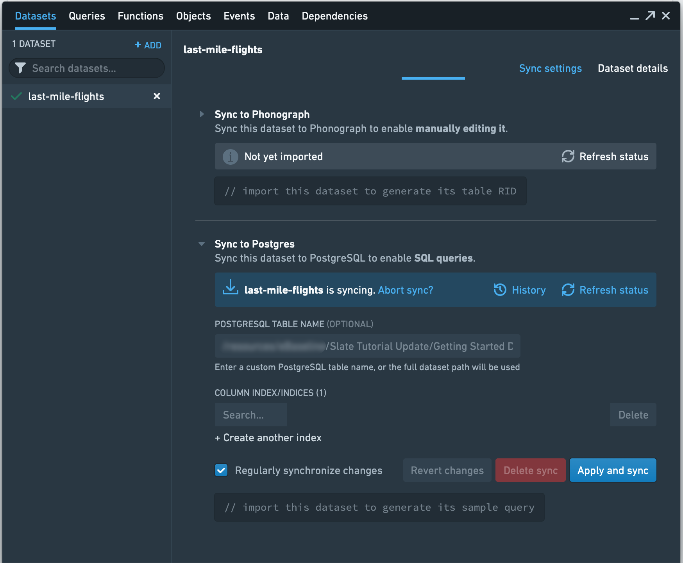Click Create another index
Image resolution: width=683 pixels, height=563 pixels.
pyautogui.click(x=268, y=438)
